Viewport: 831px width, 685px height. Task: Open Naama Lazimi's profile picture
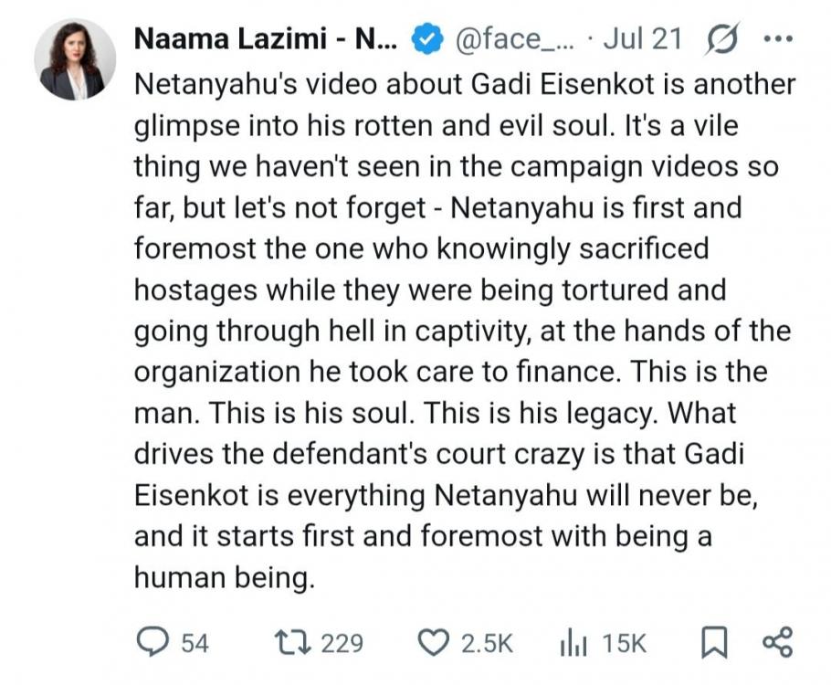coord(75,59)
